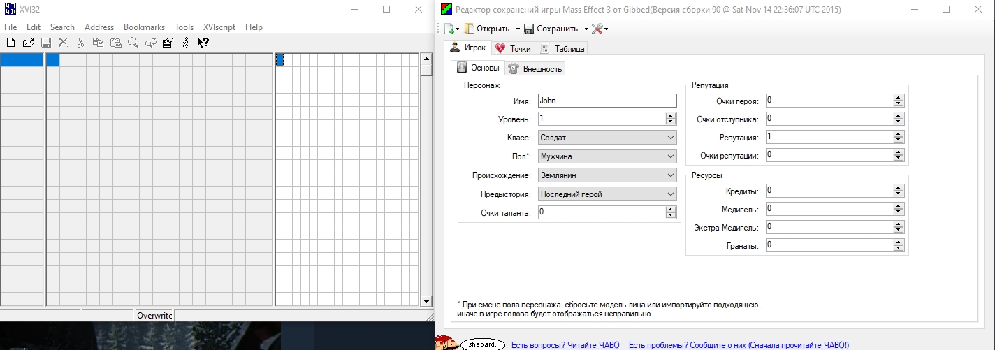Open the Открыть arrow dropdown
Image resolution: width=995 pixels, height=350 pixels.
point(518,29)
